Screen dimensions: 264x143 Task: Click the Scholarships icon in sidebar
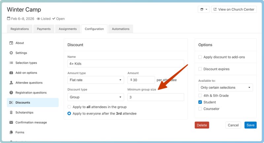(11, 113)
